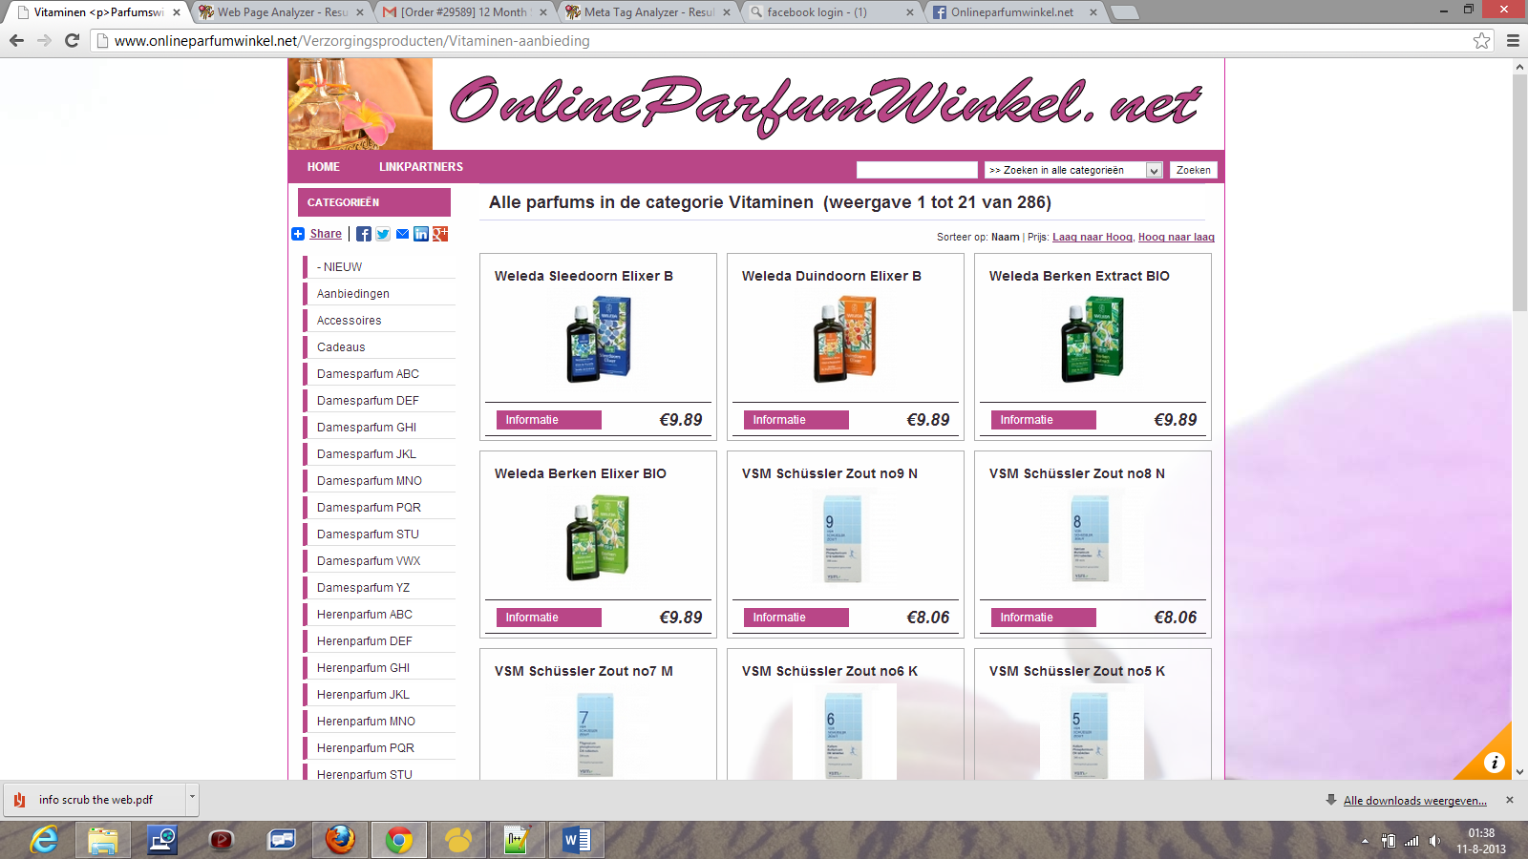Click the blue plus Share icon

tap(298, 234)
